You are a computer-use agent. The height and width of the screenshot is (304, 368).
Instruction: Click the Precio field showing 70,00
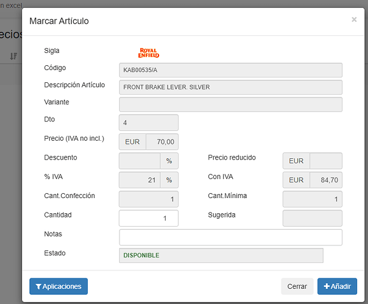162,142
